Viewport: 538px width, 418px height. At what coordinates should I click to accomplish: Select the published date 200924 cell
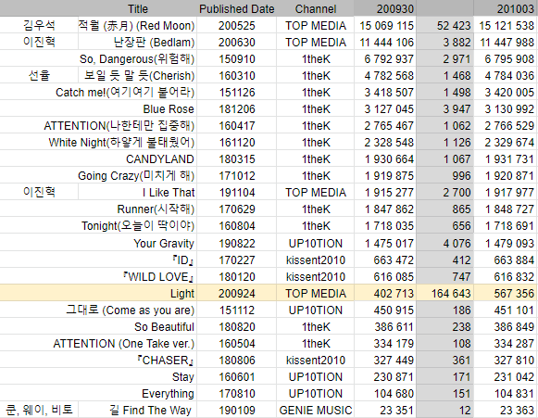click(x=237, y=293)
